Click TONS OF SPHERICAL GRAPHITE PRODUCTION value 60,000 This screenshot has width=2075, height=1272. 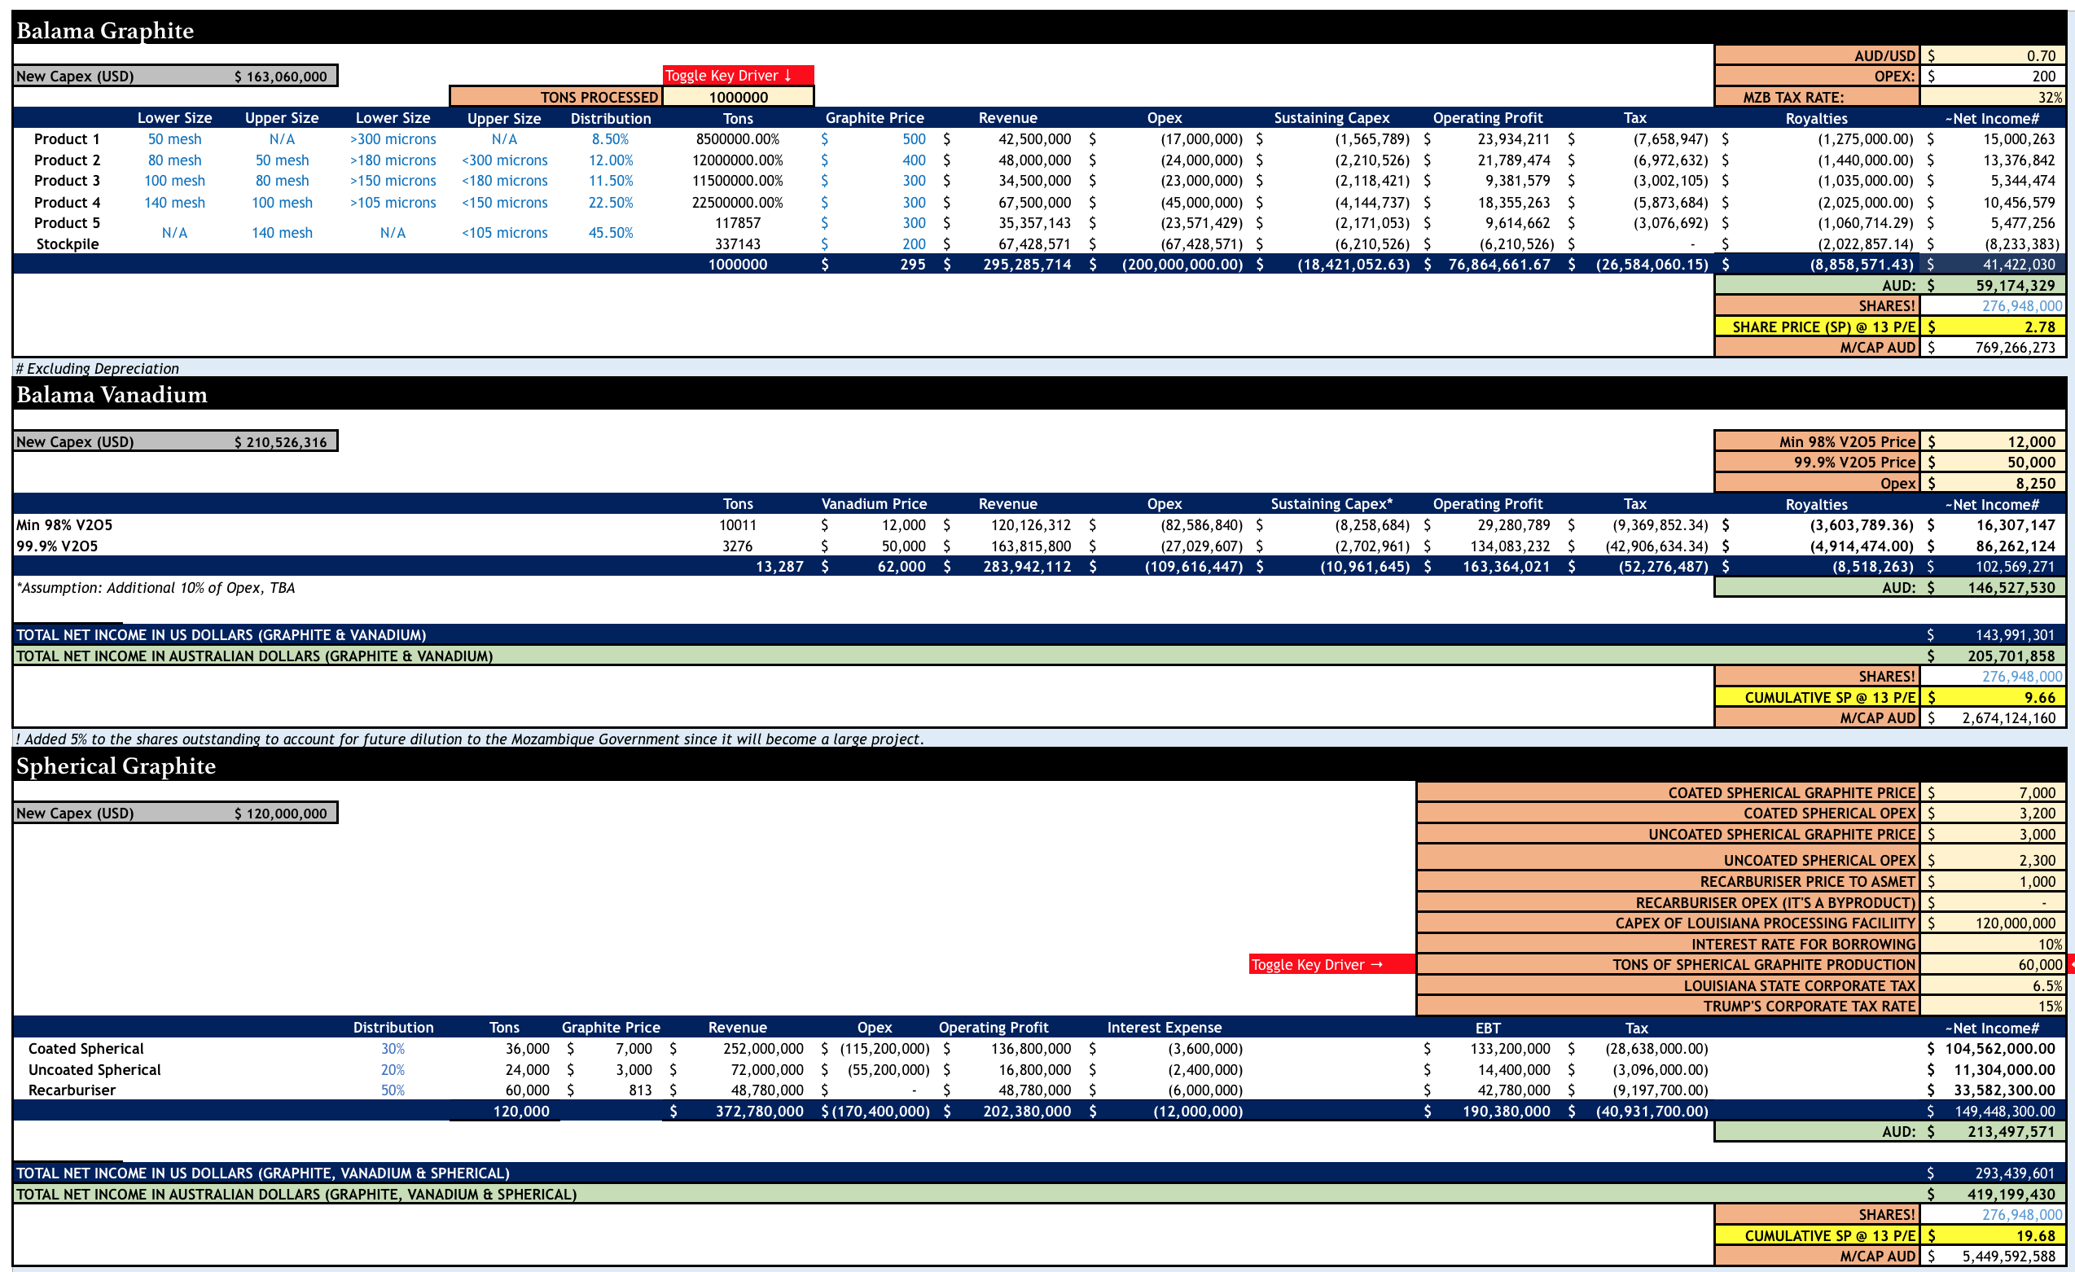click(x=1993, y=964)
